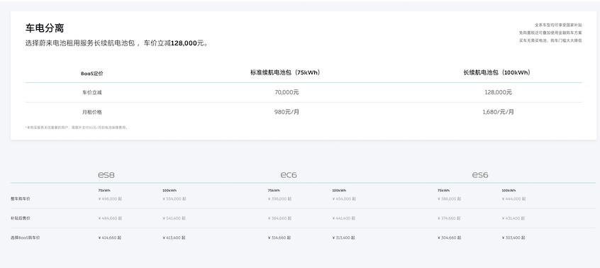This screenshot has height=268, width=600.
Task: Click the ¥454,000 起 price
Action: (344, 199)
